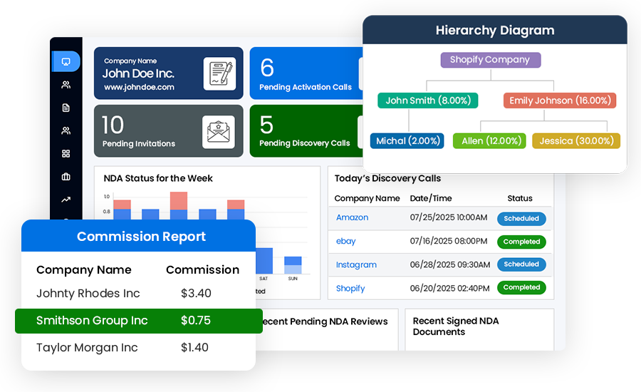Open the four-squares grid icon in sidebar
641x392 pixels.
[66, 153]
